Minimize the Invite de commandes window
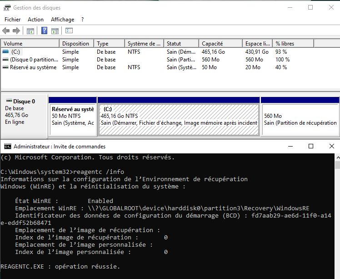Screen dimensions: 340x279 click(x=290, y=147)
